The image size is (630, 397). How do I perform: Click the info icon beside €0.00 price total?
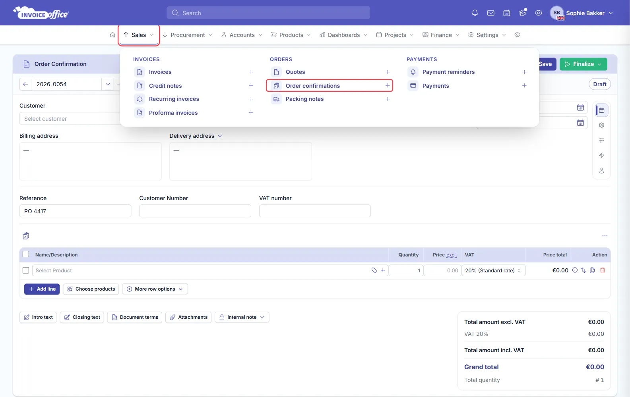click(575, 270)
